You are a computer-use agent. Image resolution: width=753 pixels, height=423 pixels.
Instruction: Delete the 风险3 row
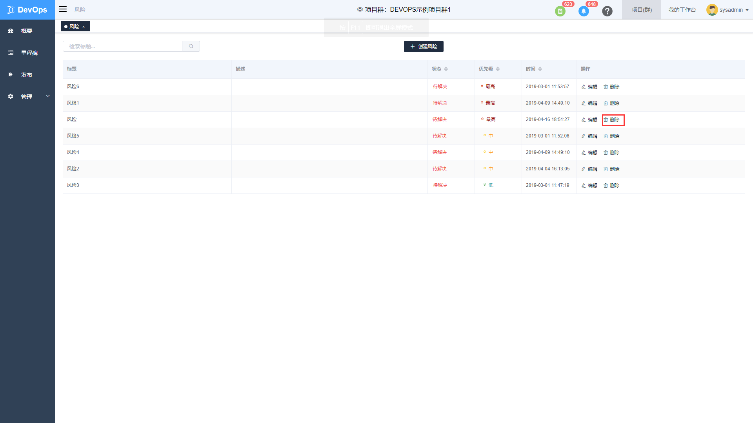coord(611,186)
